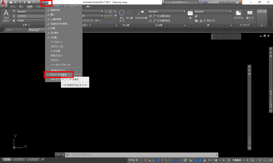Open the quick access toolbar customize dropdown arrow

(x=47, y=2)
